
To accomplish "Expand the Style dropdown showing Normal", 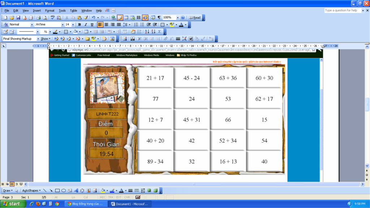I will 32,25.
